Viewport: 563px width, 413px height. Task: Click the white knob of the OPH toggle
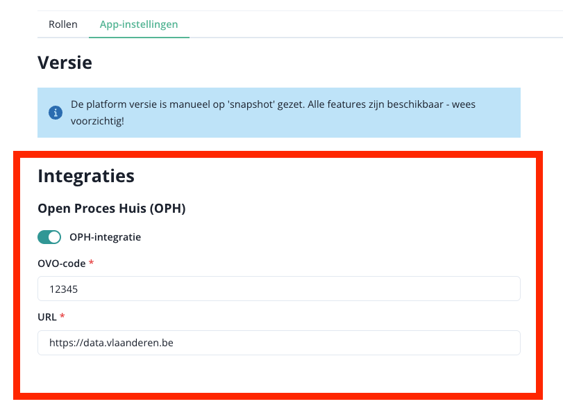(x=55, y=237)
